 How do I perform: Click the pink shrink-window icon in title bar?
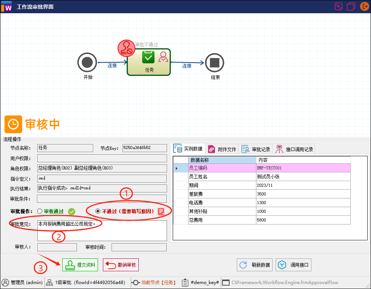coord(339,6)
